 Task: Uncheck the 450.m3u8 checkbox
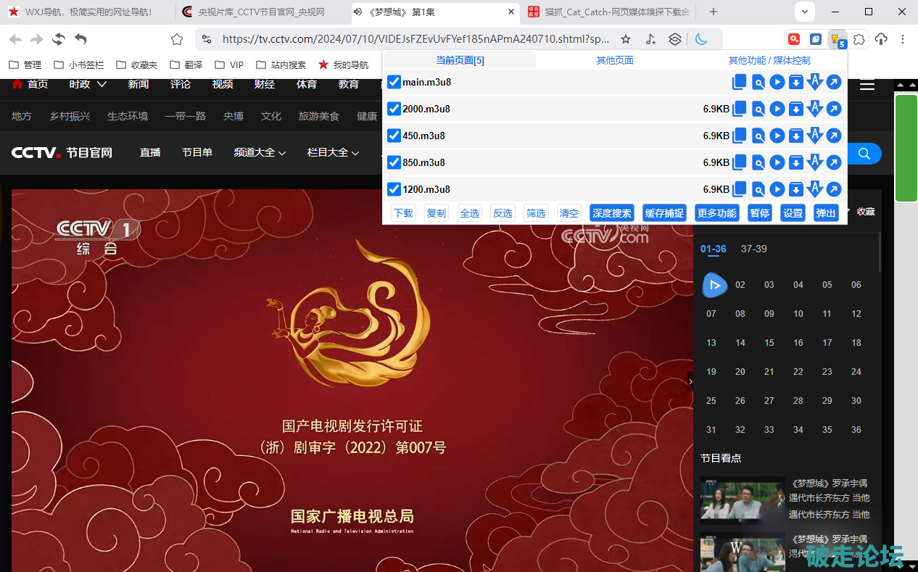coord(394,136)
